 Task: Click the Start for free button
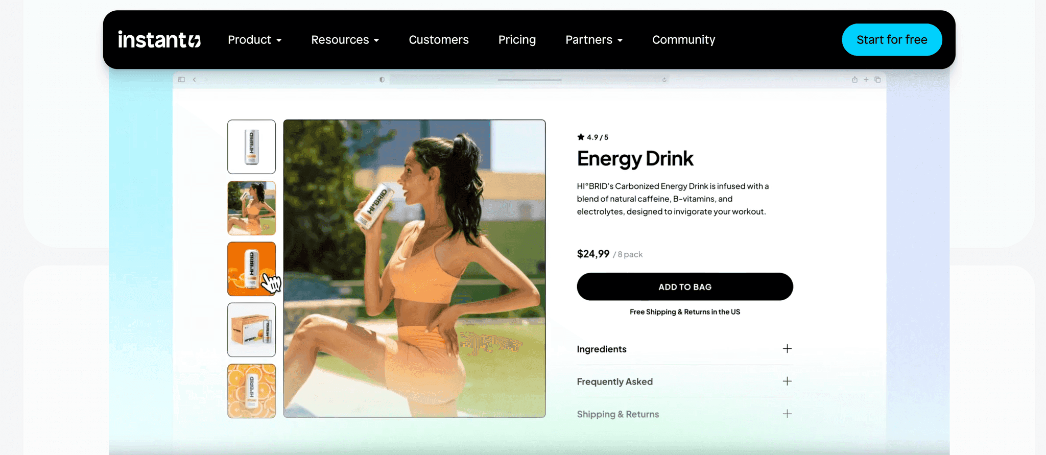pos(892,40)
